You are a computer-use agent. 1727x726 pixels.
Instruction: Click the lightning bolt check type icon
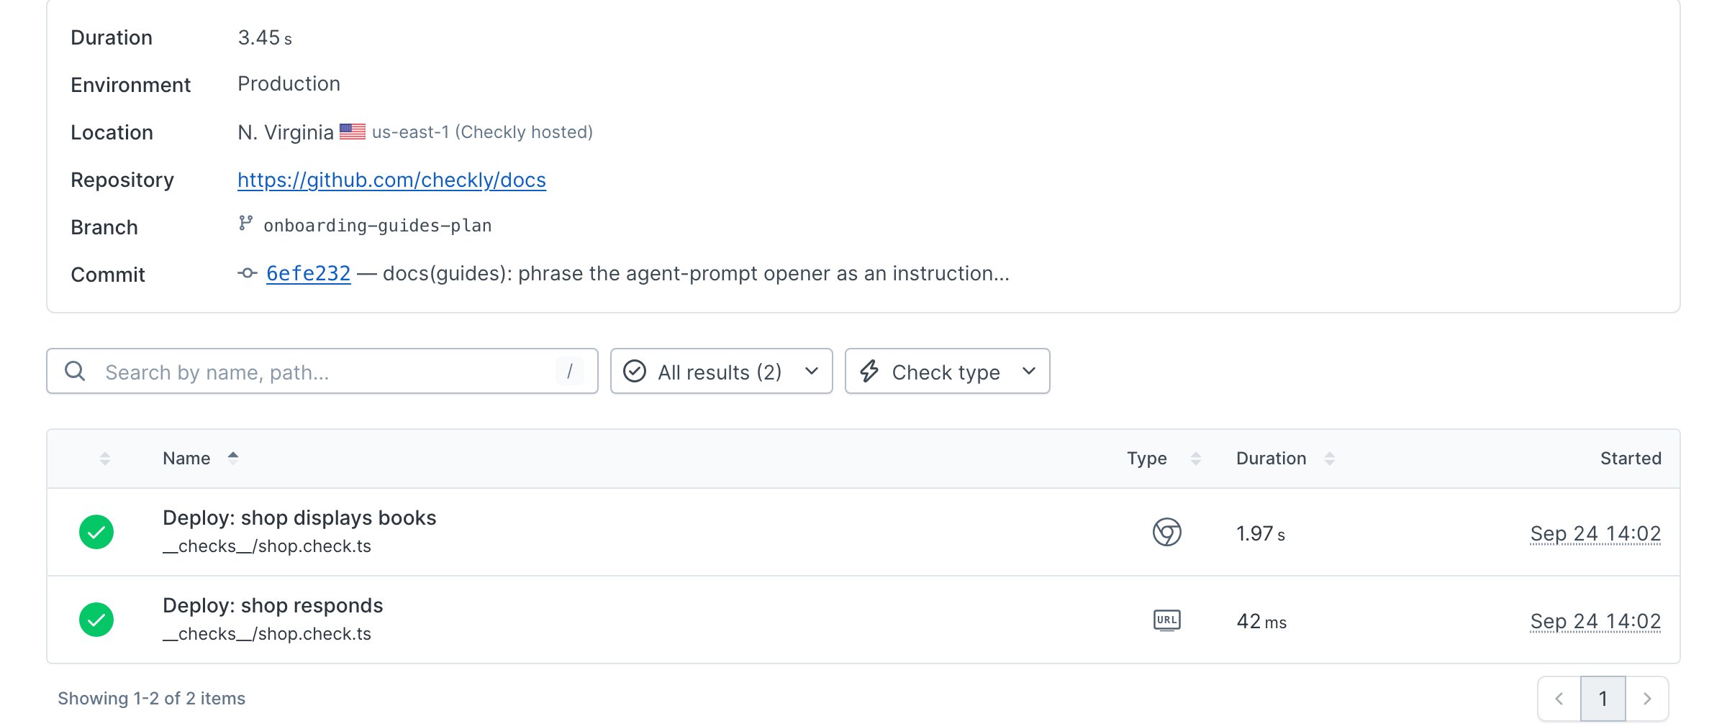click(869, 371)
